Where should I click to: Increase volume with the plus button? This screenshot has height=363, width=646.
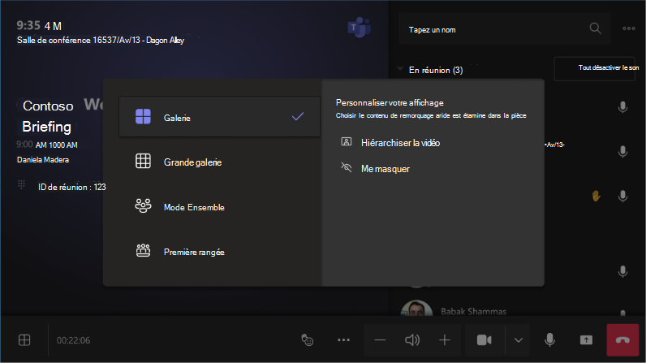[x=445, y=340]
